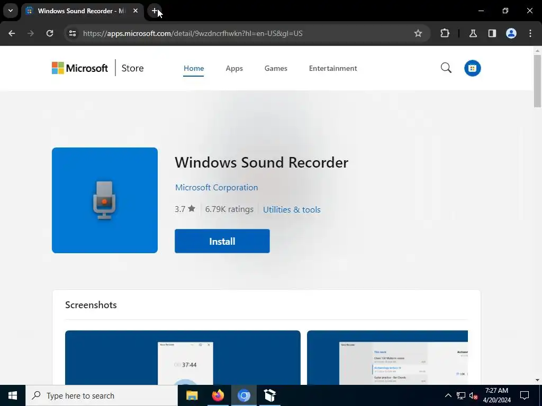Image resolution: width=542 pixels, height=406 pixels.
Task: View site information icon in address bar
Action: tap(72, 33)
